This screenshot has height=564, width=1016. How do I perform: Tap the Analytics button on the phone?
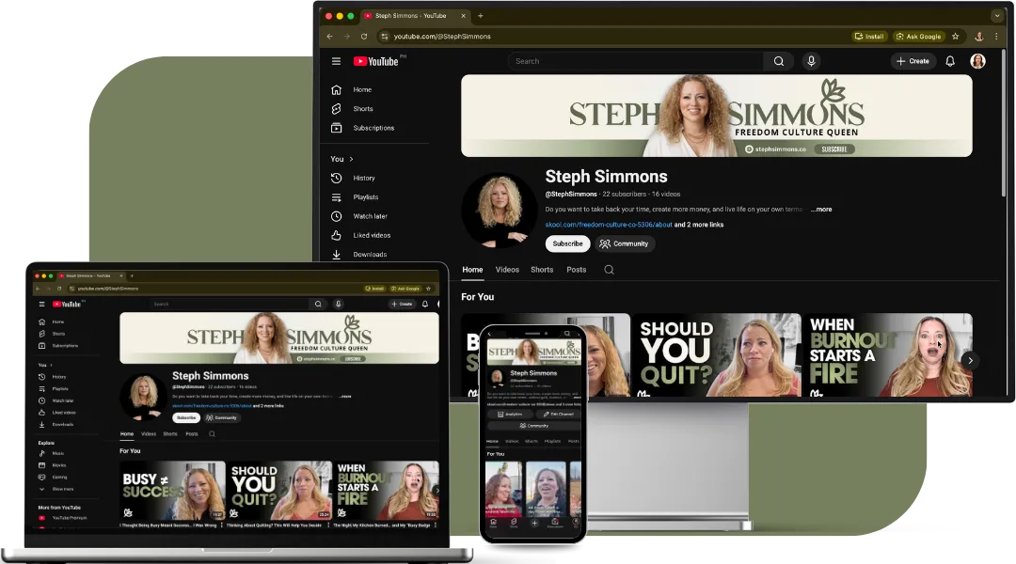pos(510,414)
